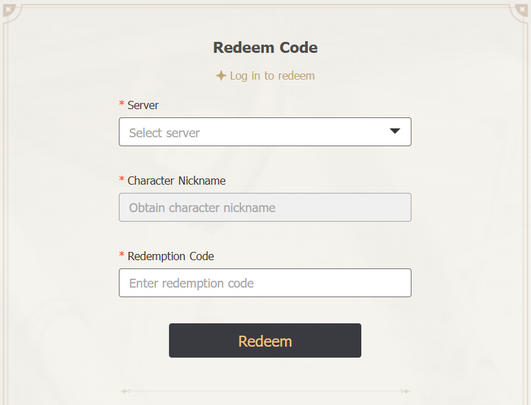Screen dimensions: 531x405
Task: Click the top-left corner ornament icon
Action: 9,10
